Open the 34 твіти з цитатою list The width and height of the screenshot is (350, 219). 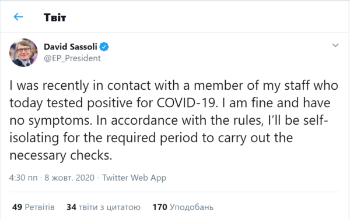[103, 207]
